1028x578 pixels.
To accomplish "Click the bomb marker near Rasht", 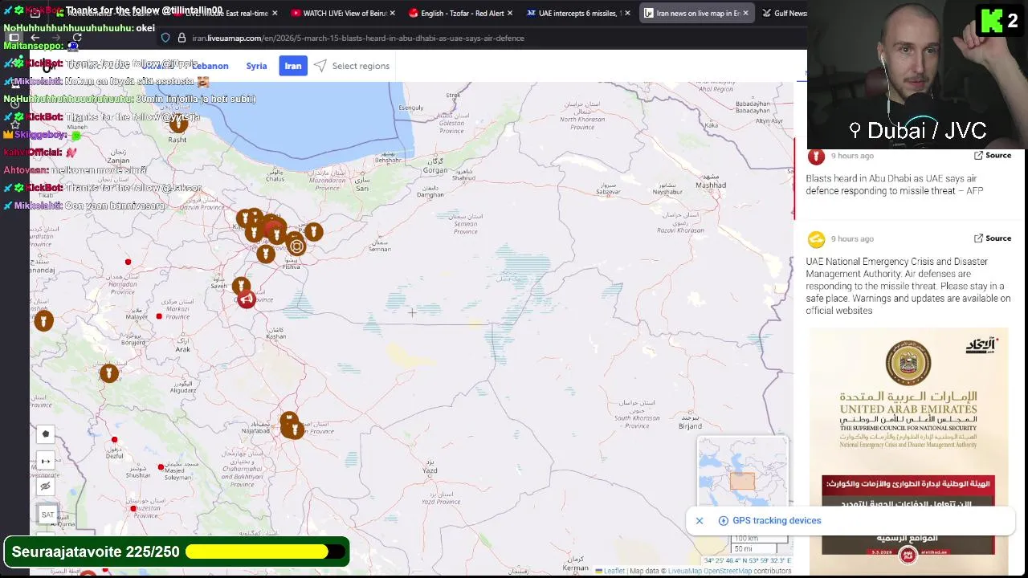I will pos(178,123).
